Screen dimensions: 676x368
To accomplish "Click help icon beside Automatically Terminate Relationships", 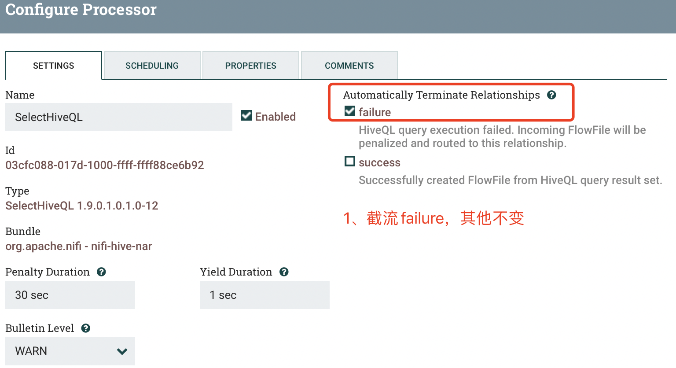I will [x=551, y=95].
